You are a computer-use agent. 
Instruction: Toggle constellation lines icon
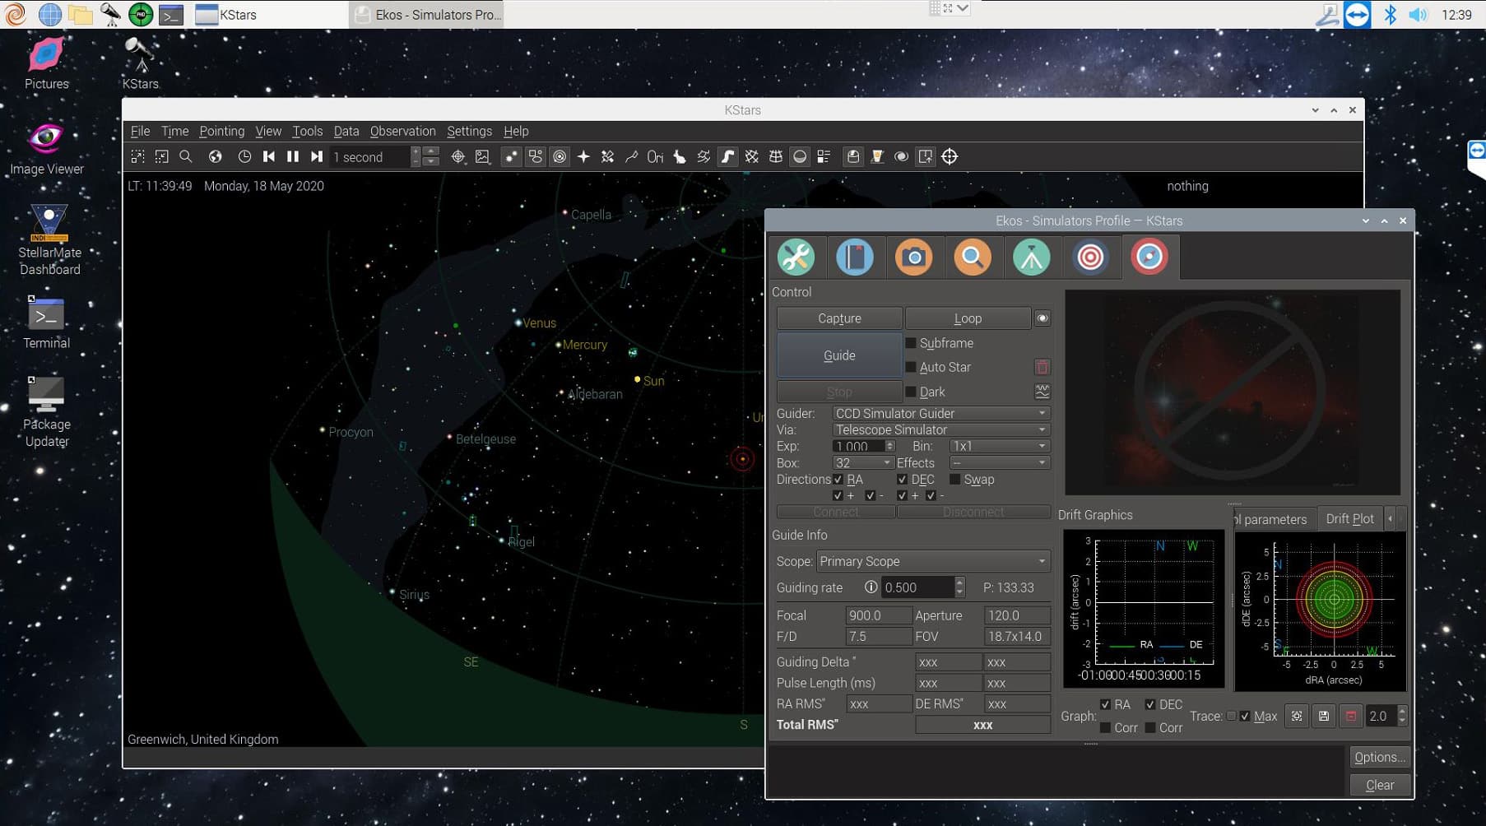(x=631, y=156)
